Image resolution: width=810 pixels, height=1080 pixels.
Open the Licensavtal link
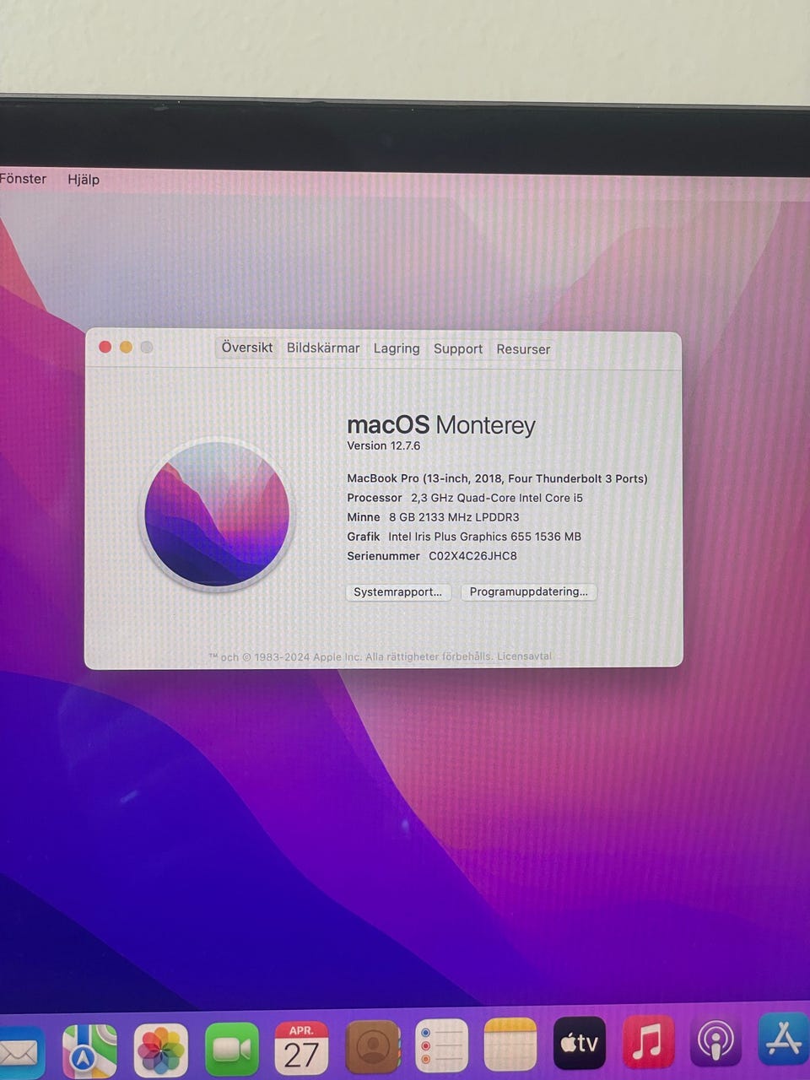tap(524, 656)
